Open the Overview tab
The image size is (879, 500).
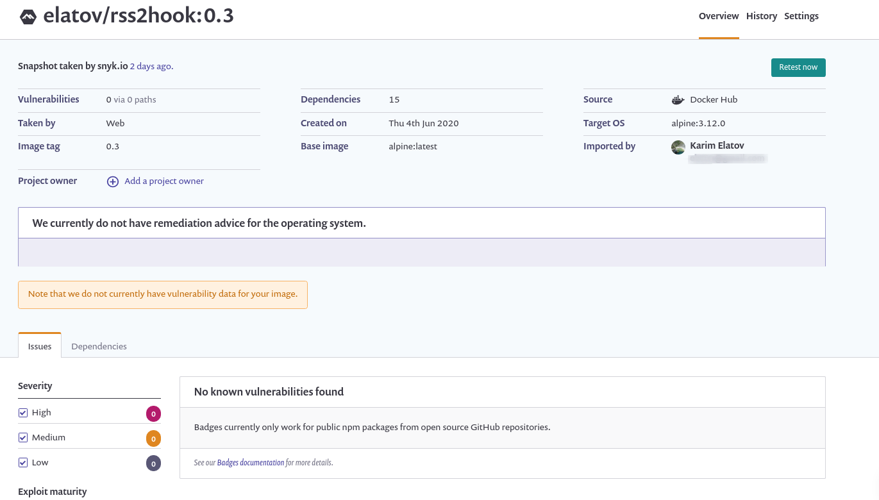coord(719,16)
